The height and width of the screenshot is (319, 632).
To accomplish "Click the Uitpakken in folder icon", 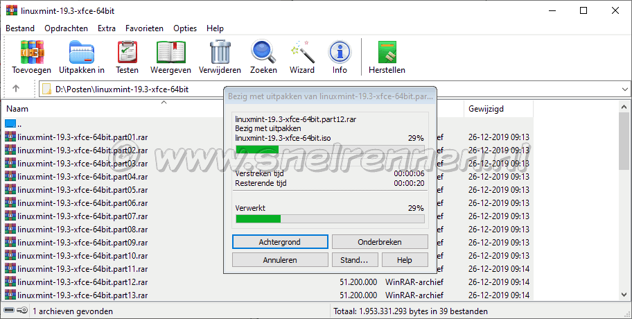I will [82, 52].
